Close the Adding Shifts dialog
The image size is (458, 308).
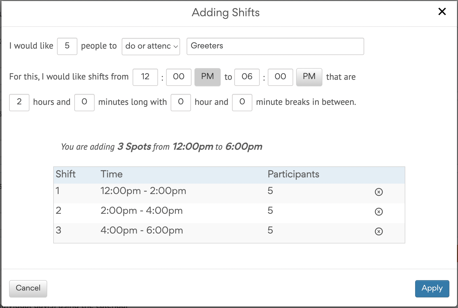[442, 11]
